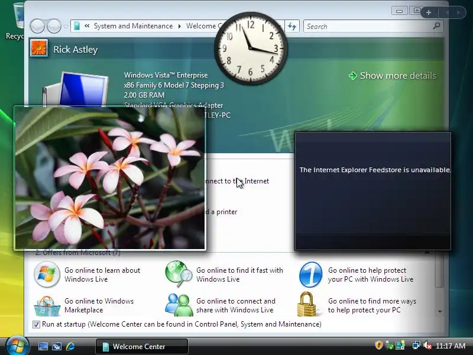Click the Rick Astley user name
473x355 pixels.
76,49
